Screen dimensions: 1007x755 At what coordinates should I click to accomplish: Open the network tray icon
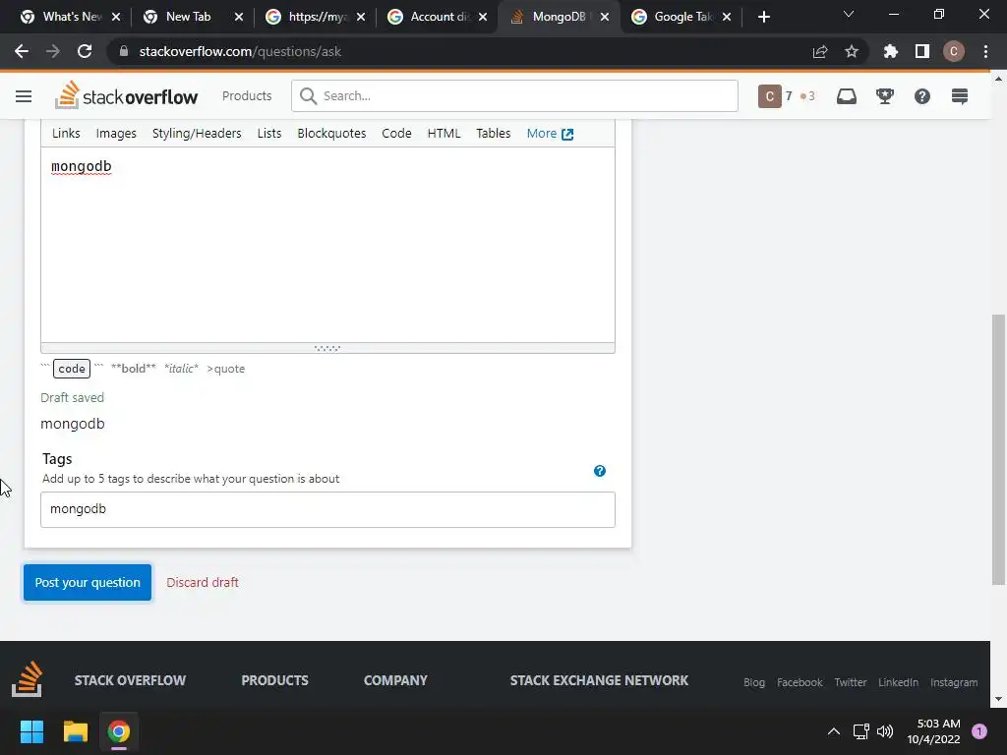click(860, 731)
